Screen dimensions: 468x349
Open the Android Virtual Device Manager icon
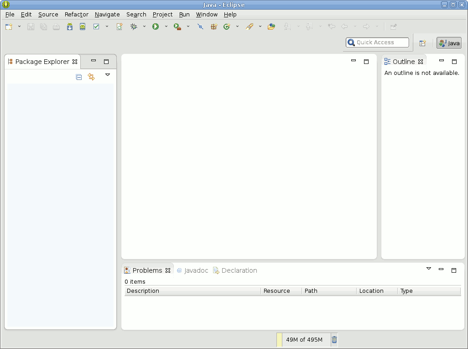point(83,26)
